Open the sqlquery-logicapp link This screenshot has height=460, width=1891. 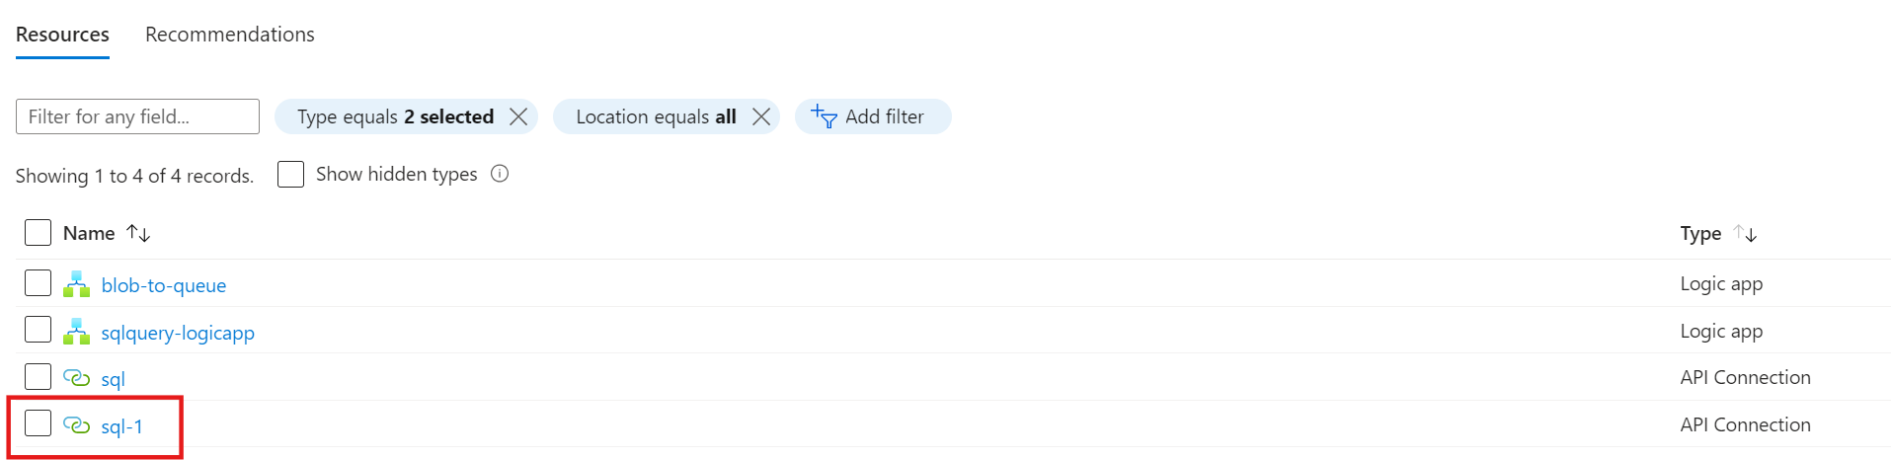coord(178,333)
